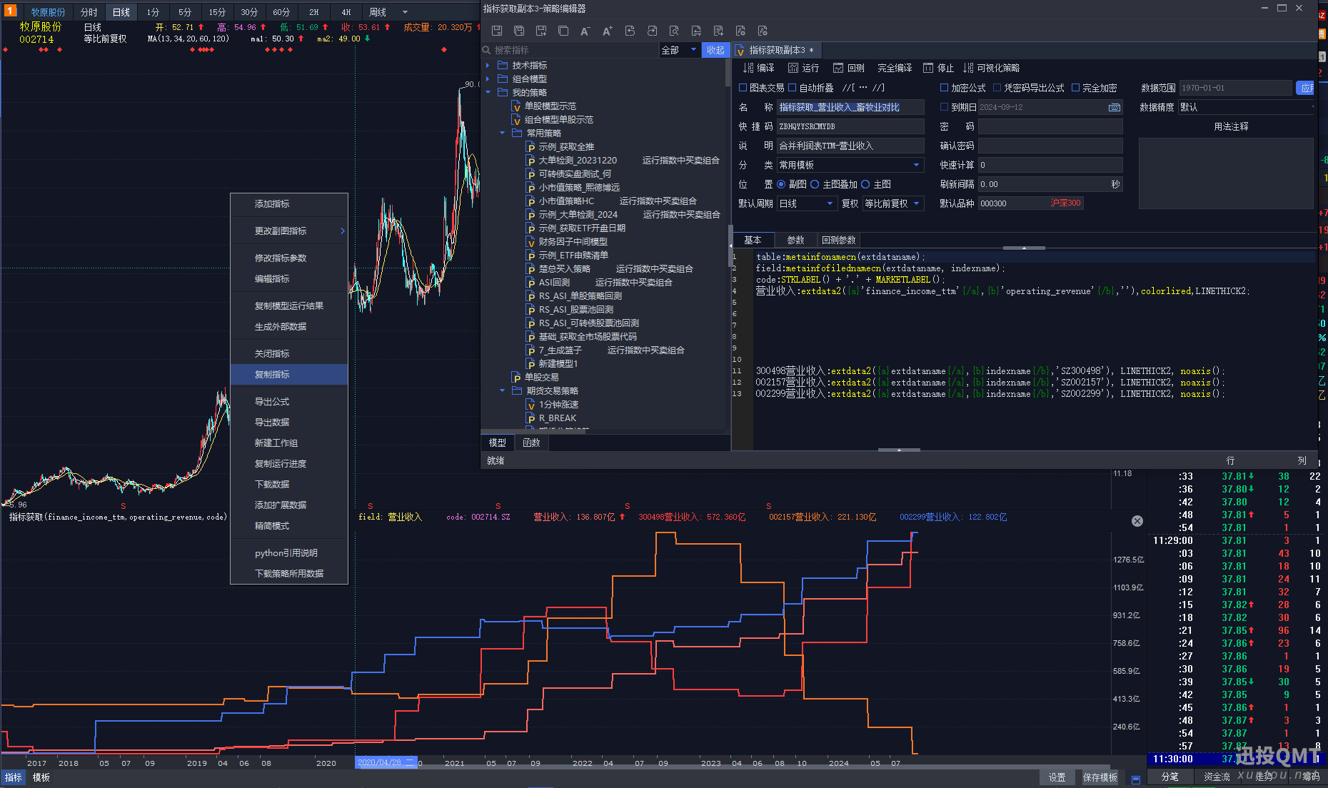Click the timeline date marker 2020/04/28
The image size is (1328, 788).
pyautogui.click(x=386, y=762)
